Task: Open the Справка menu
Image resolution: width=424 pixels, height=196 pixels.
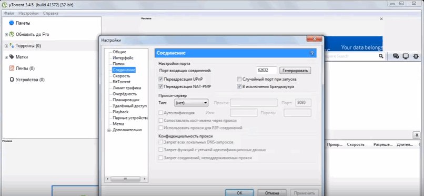Action: click(51, 13)
